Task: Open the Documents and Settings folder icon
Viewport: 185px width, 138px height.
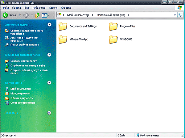Action: click(x=63, y=27)
